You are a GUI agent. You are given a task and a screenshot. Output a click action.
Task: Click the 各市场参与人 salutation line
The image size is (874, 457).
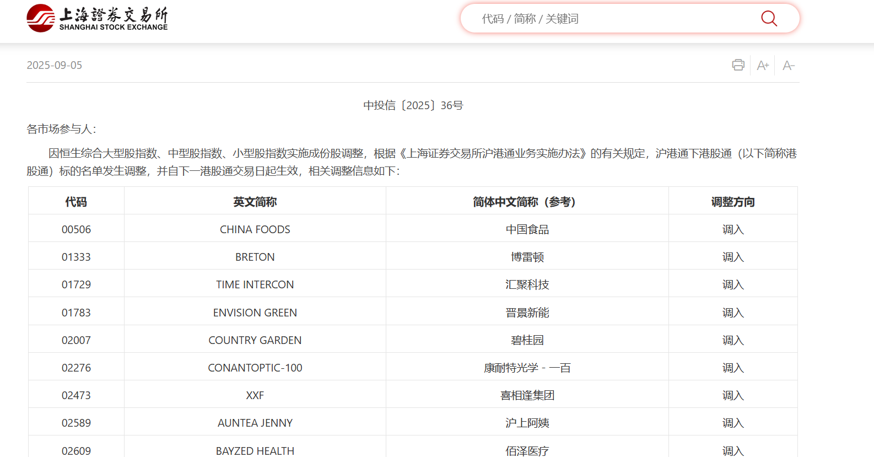(62, 129)
